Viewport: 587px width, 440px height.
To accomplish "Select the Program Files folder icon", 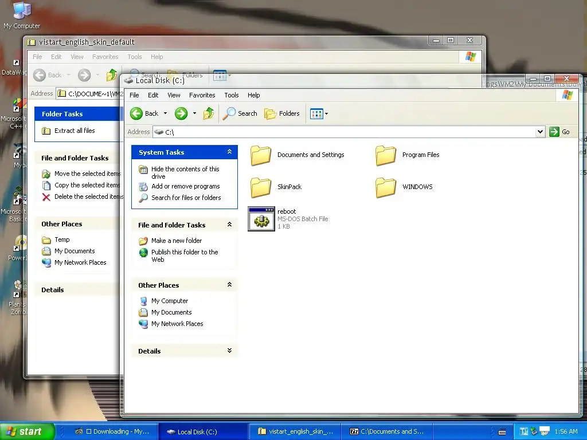I will pos(386,155).
